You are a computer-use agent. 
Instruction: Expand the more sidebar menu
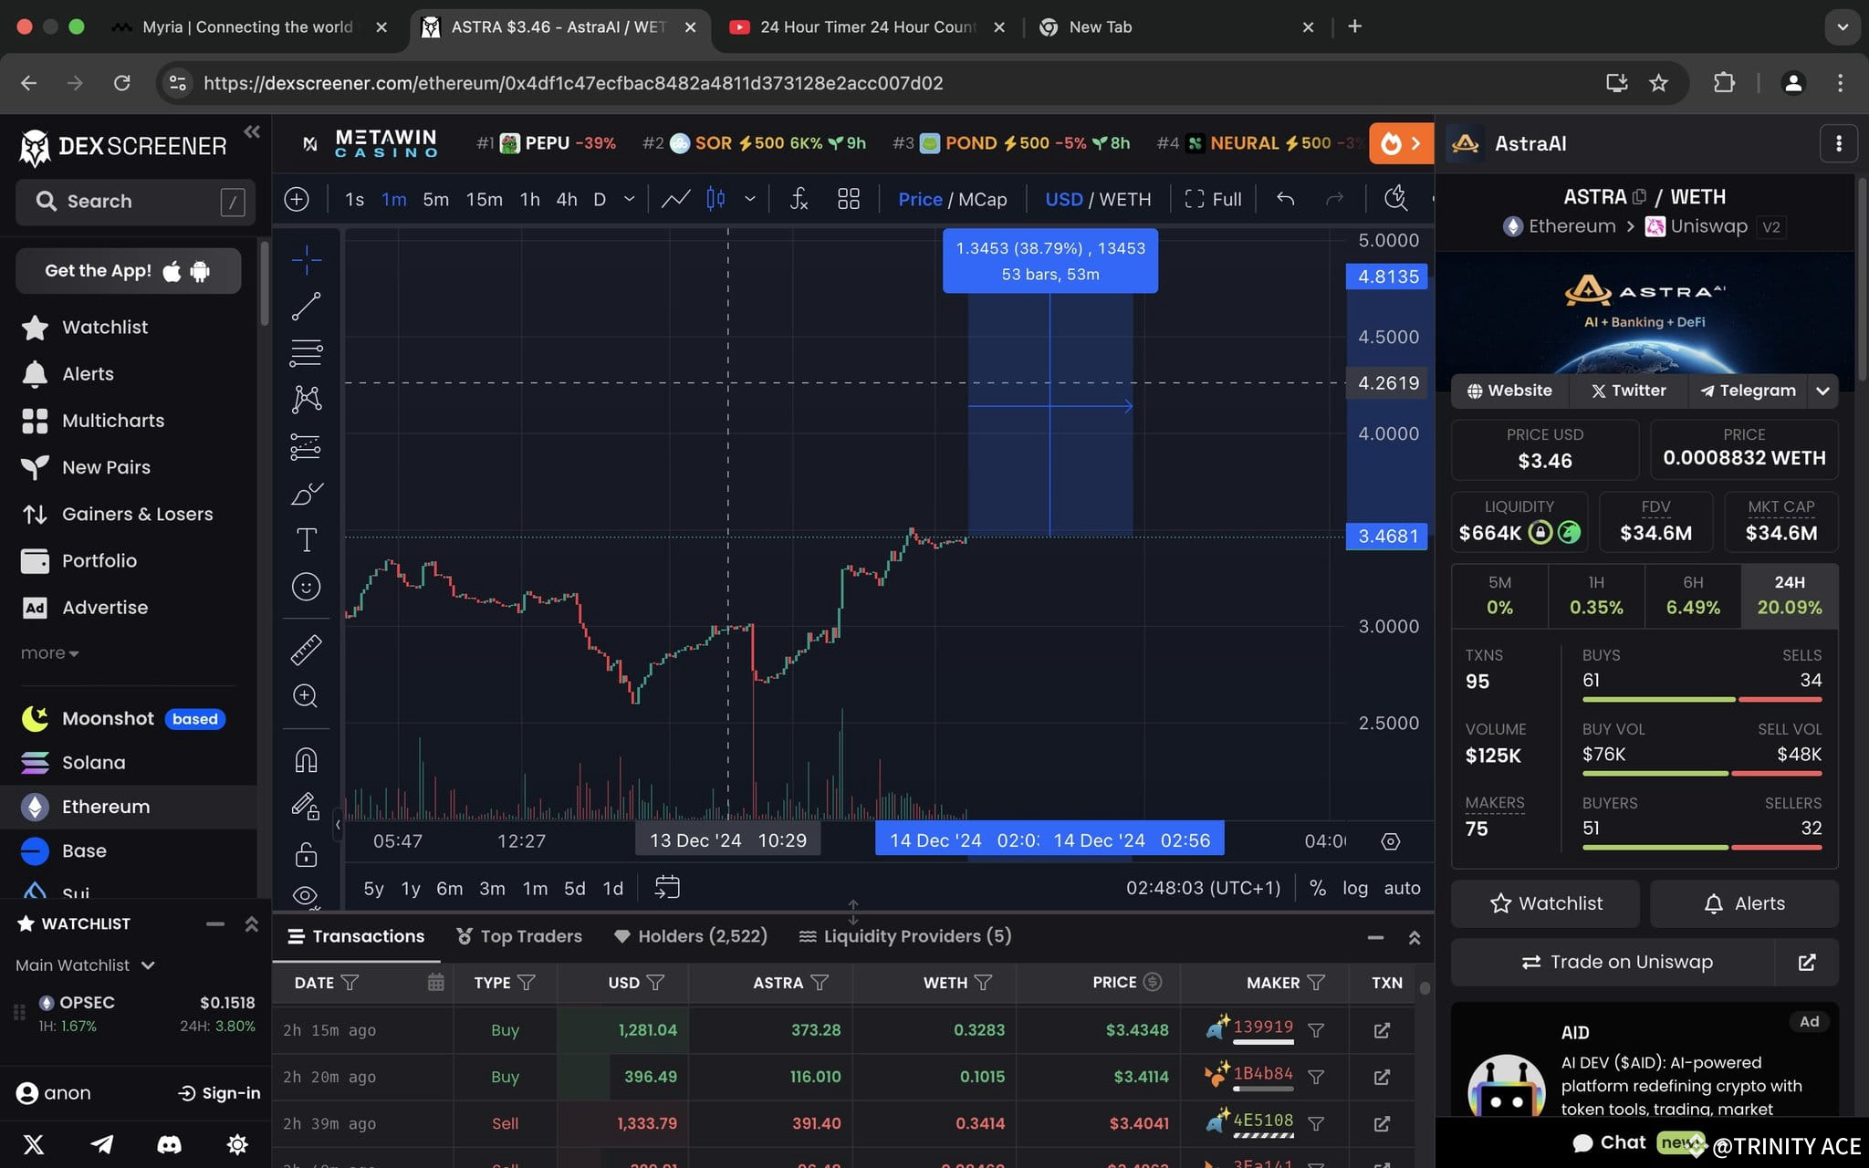click(49, 653)
